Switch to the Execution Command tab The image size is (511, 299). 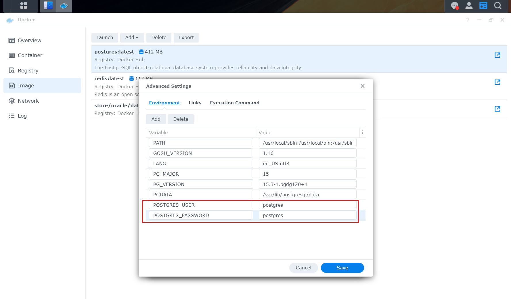click(234, 103)
